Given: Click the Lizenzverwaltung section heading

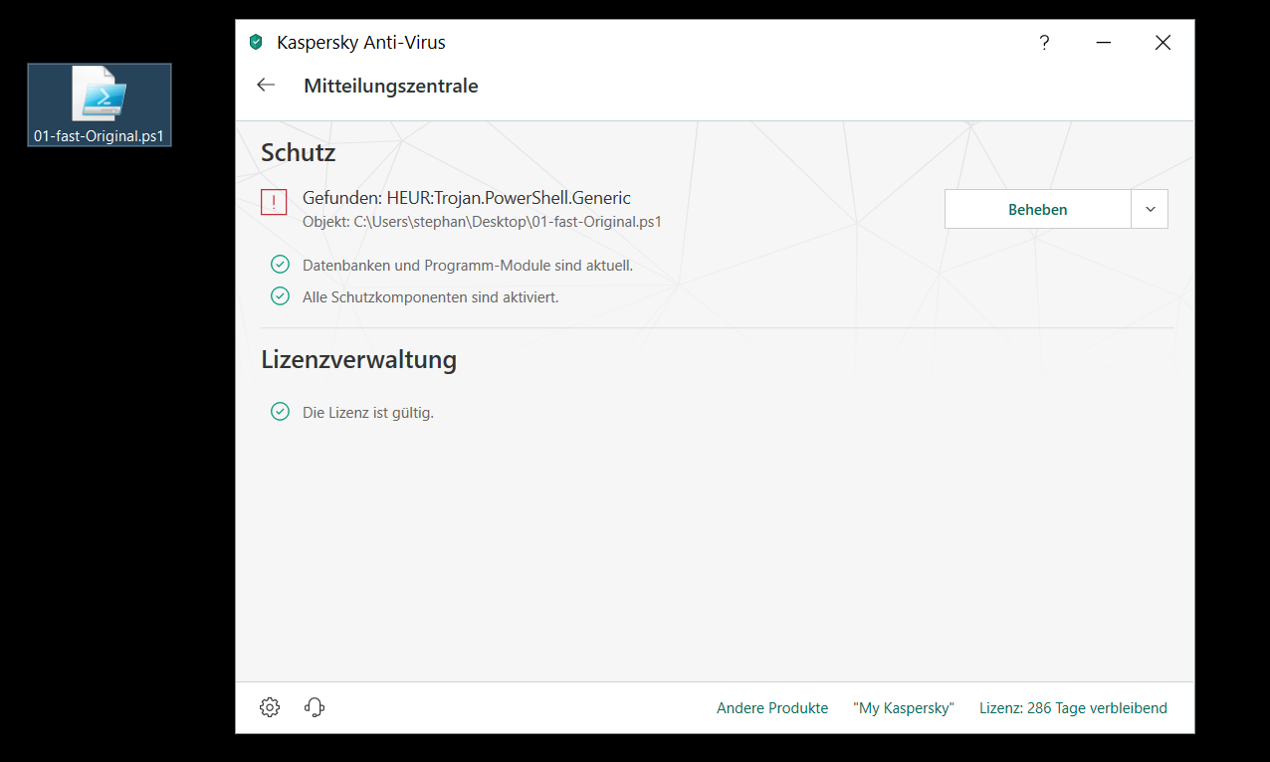Looking at the screenshot, I should click(x=358, y=359).
